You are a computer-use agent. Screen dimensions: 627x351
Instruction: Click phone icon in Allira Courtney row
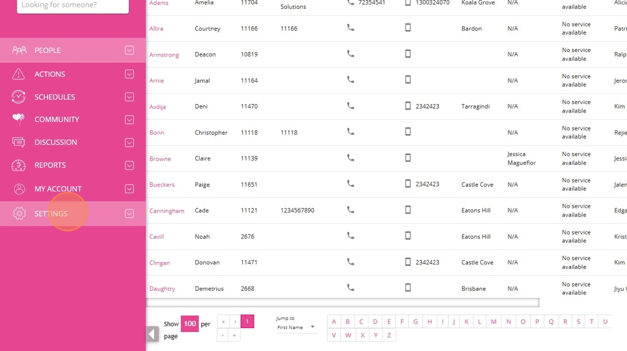(x=350, y=27)
